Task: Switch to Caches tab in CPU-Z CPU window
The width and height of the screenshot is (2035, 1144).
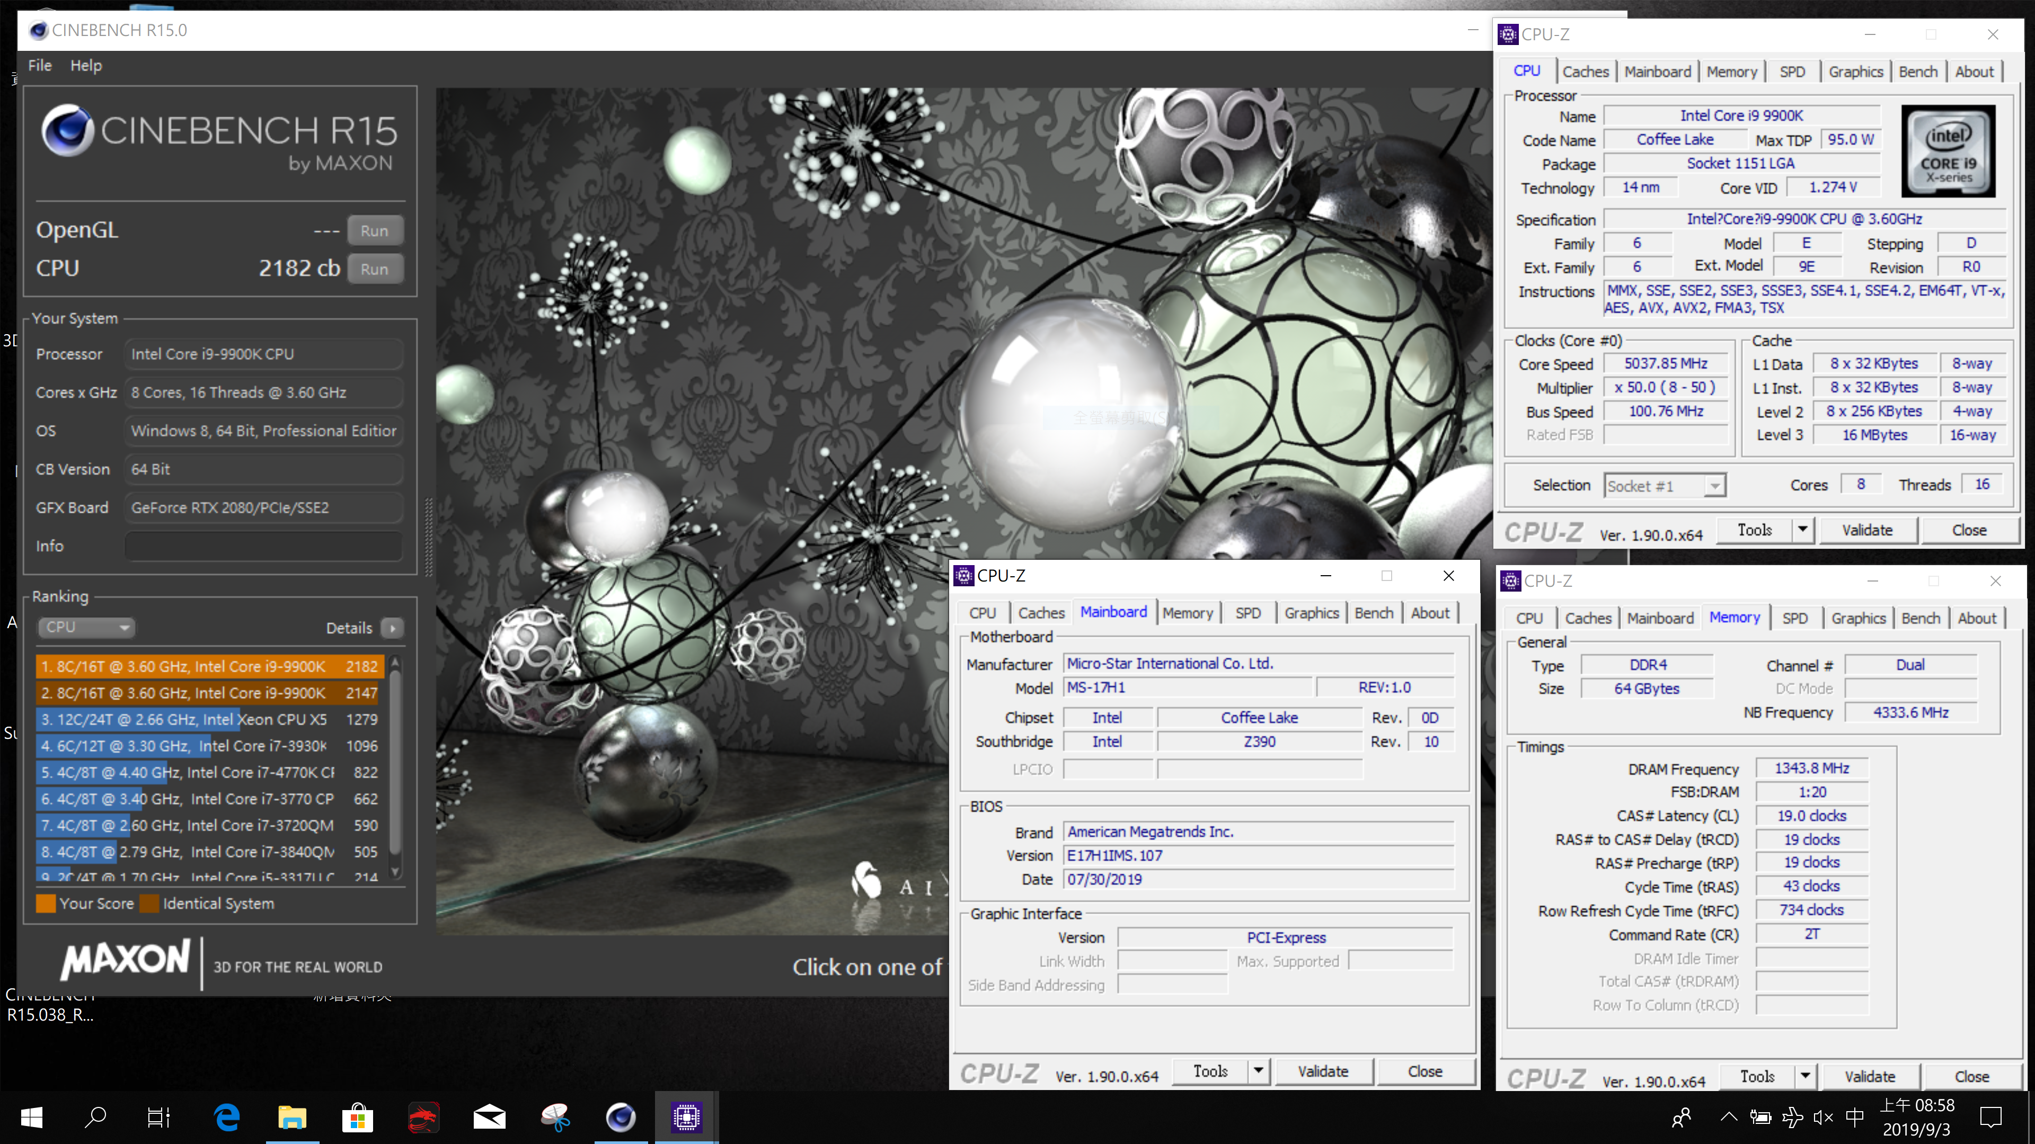Action: [1586, 71]
